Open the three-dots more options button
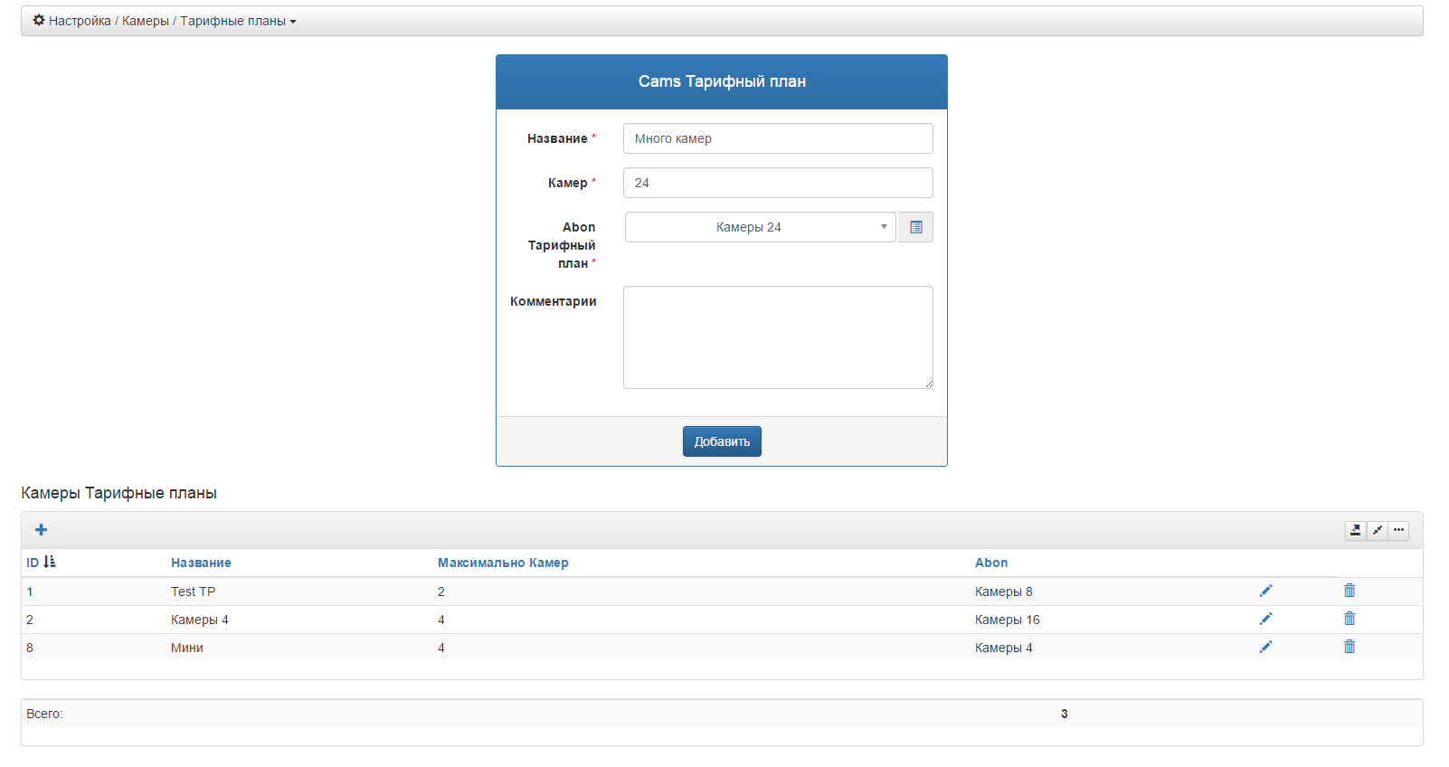Screen dimensions: 1449x767 tap(1398, 531)
